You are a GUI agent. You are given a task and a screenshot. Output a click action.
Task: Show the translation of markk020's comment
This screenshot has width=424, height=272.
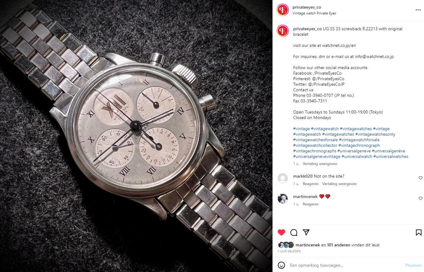point(339,184)
